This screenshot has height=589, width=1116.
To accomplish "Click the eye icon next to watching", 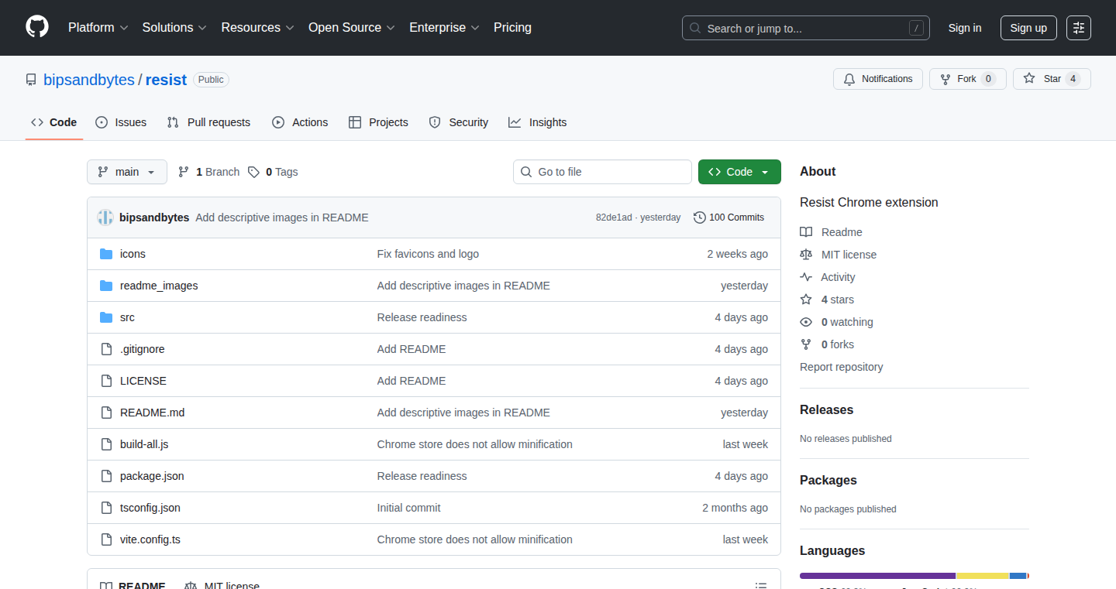I will point(806,322).
